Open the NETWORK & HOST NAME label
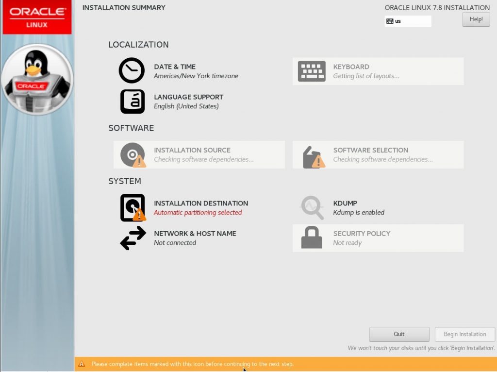Viewport: 497px width, 372px height. coord(195,234)
